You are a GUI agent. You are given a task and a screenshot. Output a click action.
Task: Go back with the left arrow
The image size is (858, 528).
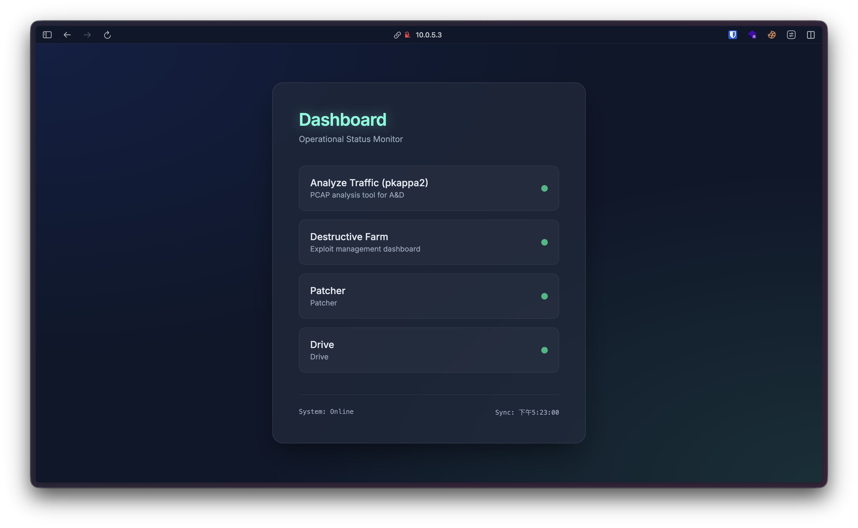coord(67,35)
